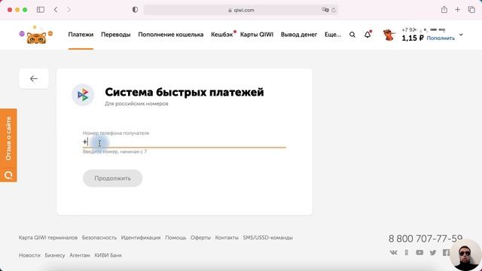This screenshot has height=271, width=482.
Task: Click the Facebook social icon
Action: (x=446, y=253)
